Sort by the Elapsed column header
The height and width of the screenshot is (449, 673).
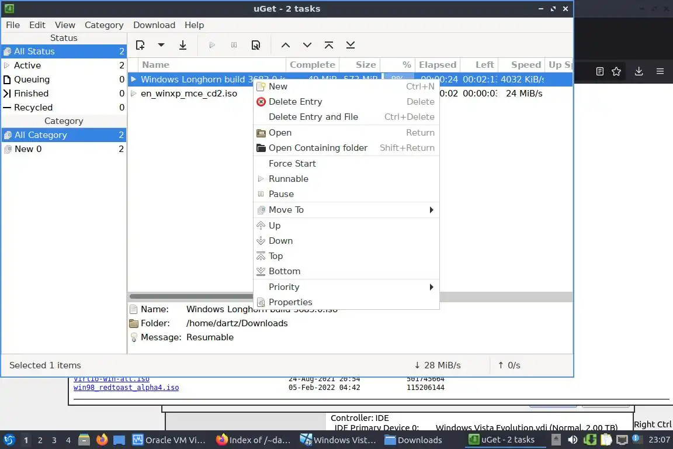click(438, 65)
